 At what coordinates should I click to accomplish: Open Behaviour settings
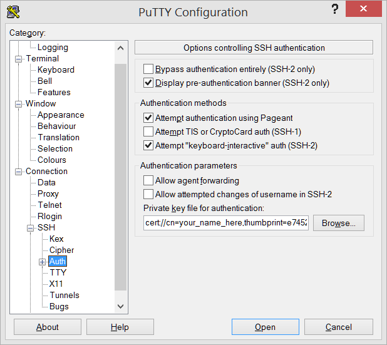coord(57,126)
